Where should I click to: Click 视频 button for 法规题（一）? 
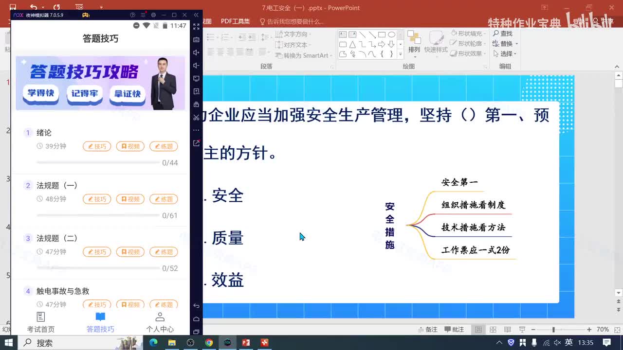(130, 199)
